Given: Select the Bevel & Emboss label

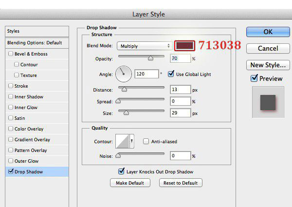Looking at the screenshot, I should (x=31, y=54).
